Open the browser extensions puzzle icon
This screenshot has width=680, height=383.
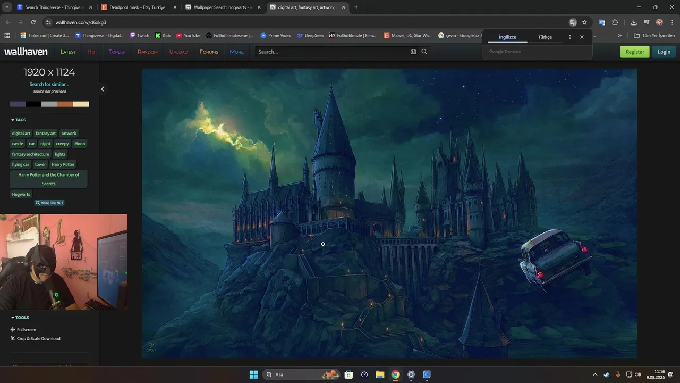point(615,22)
